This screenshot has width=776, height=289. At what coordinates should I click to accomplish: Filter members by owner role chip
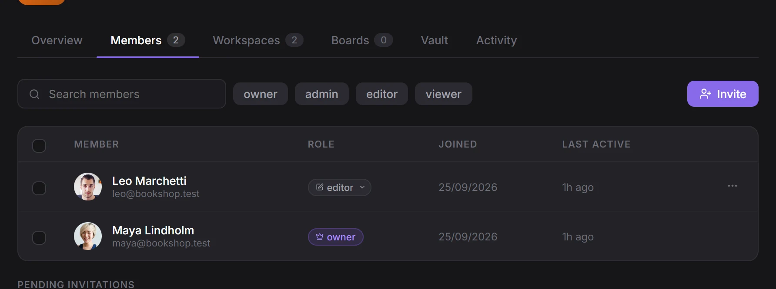[261, 94]
